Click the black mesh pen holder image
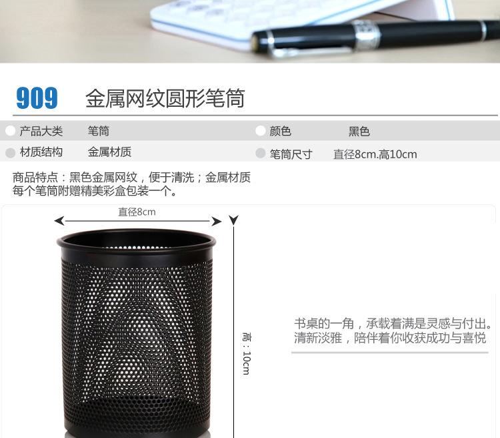 pyautogui.click(x=137, y=333)
